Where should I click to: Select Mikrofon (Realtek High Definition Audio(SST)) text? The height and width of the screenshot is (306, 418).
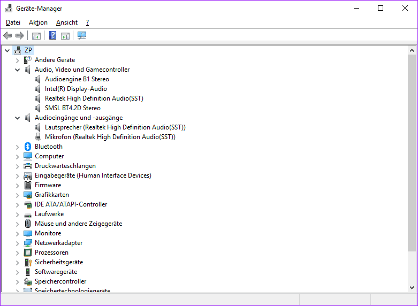pos(110,137)
